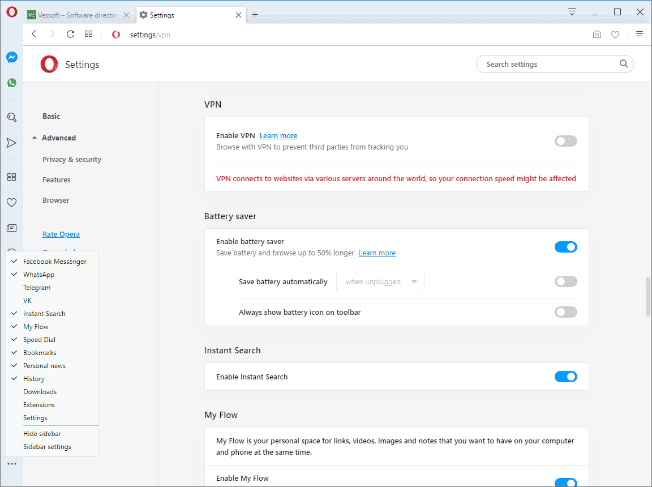The image size is (652, 487).
Task: Take a snapshot with camera icon
Action: point(597,35)
